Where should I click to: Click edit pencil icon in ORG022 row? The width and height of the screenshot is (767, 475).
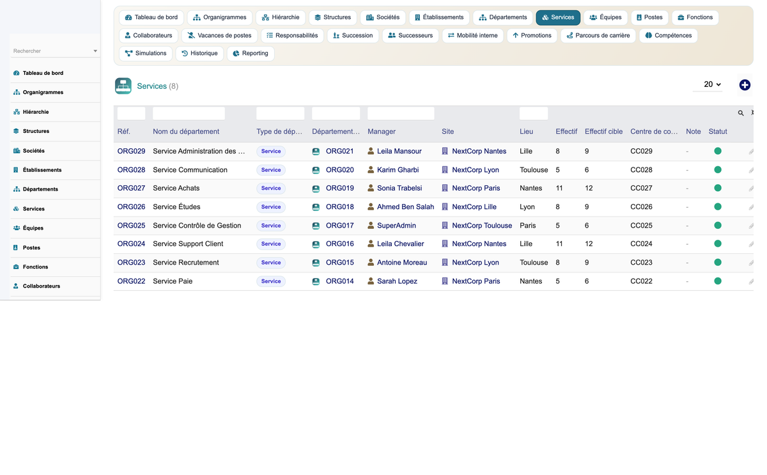[751, 281]
